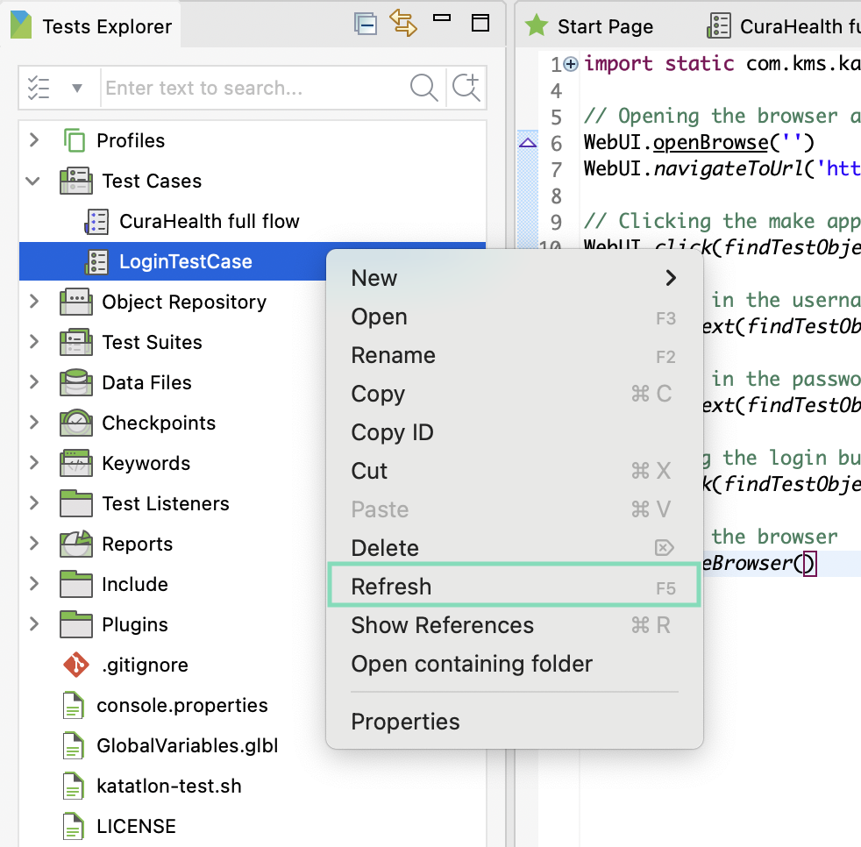Expand the Include node
Screen dimensions: 861x847
point(34,584)
